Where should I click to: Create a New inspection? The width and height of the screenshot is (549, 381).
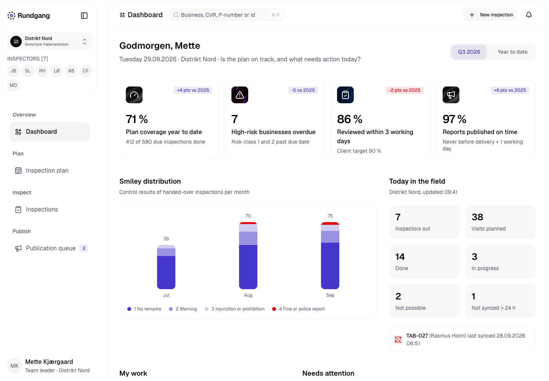click(x=490, y=15)
